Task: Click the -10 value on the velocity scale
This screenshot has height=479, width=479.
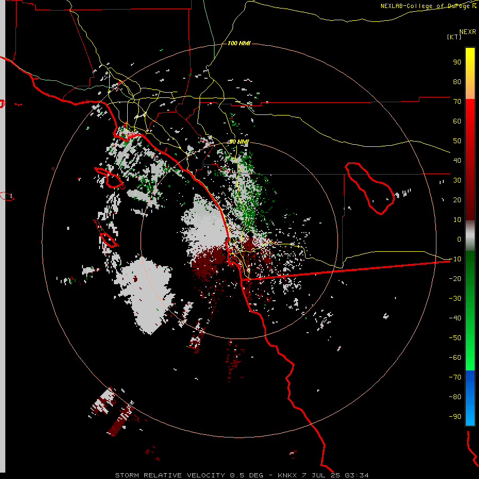Action: click(455, 259)
